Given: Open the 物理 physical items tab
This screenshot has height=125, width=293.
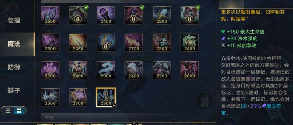Looking at the screenshot, I should coord(14,21).
